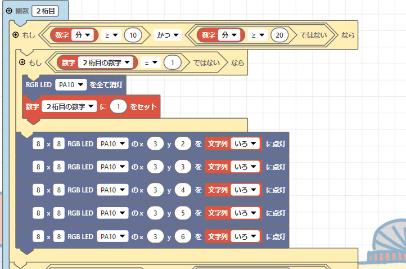Edit the x value 3 in the y 6 row
The image size is (406, 269).
pos(155,236)
